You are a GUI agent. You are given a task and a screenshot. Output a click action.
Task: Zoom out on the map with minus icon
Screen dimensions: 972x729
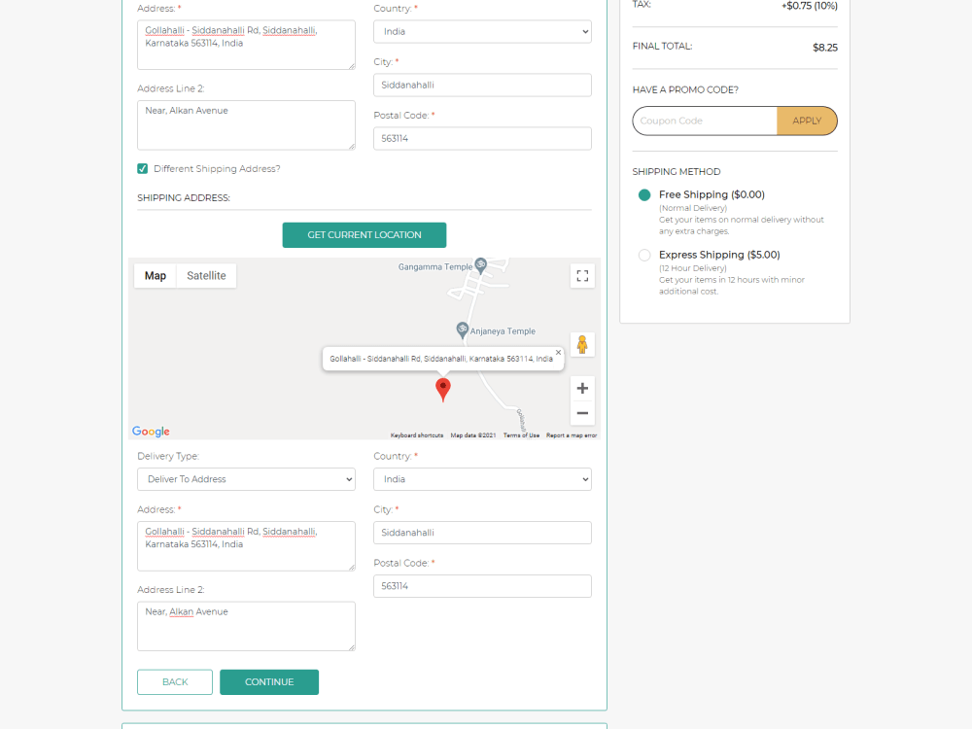(x=582, y=413)
